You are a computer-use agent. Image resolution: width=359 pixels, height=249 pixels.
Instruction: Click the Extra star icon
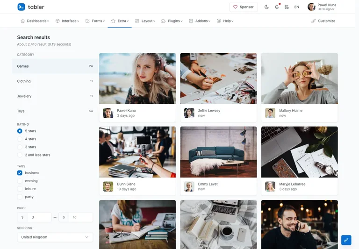click(x=113, y=21)
